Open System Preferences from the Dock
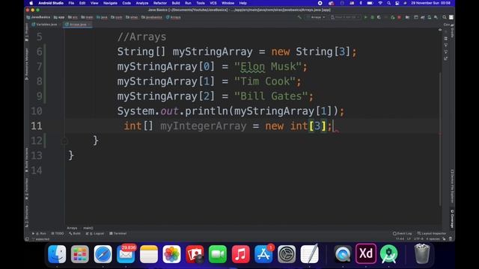Screen dimensions: 479x269 pos(286,254)
